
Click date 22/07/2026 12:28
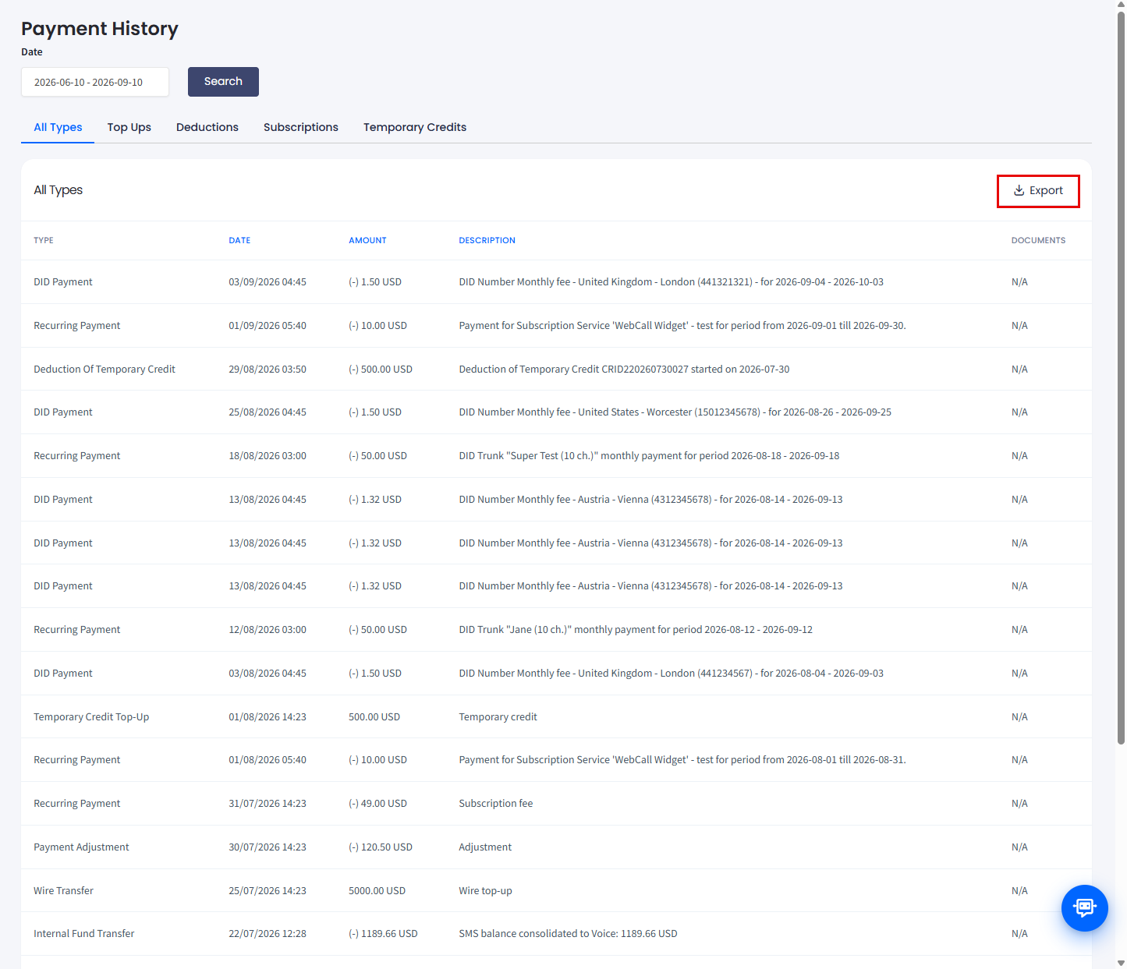(x=268, y=934)
